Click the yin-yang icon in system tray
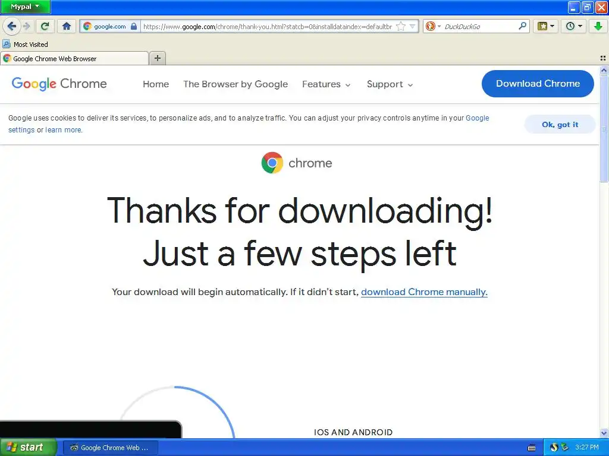609x456 pixels. pos(554,448)
